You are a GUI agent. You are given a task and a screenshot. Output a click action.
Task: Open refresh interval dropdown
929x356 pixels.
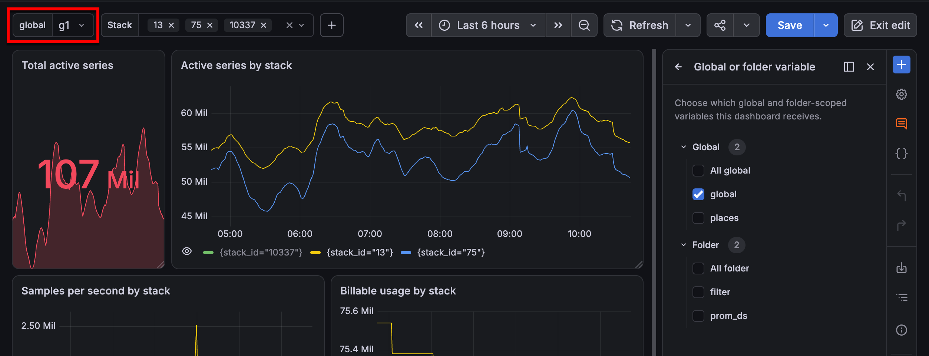tap(688, 25)
